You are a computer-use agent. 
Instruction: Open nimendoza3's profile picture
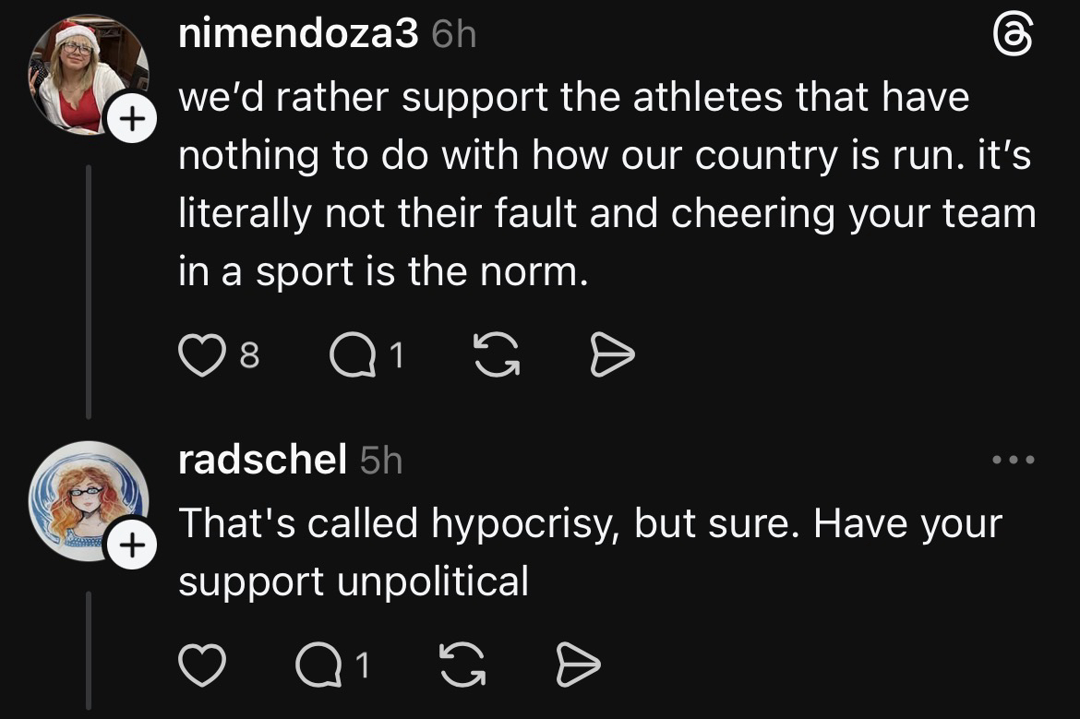click(85, 72)
